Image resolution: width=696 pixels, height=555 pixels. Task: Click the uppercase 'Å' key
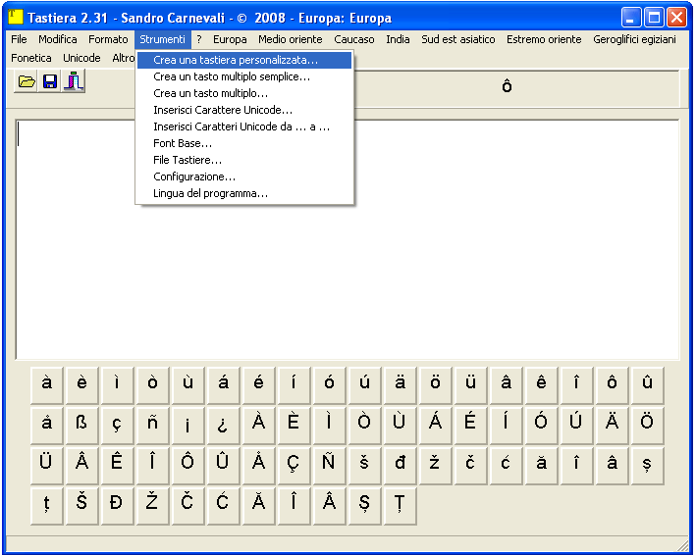click(258, 465)
